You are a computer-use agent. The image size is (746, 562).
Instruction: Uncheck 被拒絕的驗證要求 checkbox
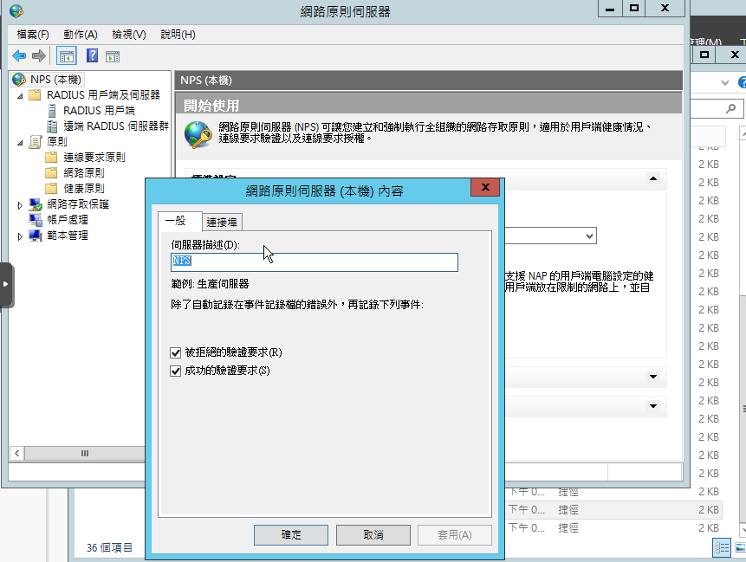pos(177,353)
